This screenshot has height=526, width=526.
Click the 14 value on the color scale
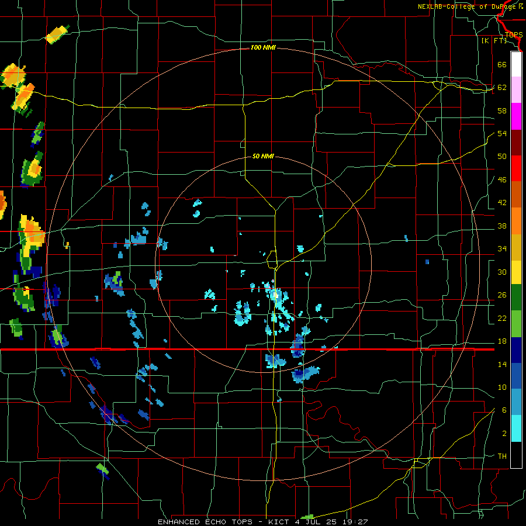(x=502, y=364)
